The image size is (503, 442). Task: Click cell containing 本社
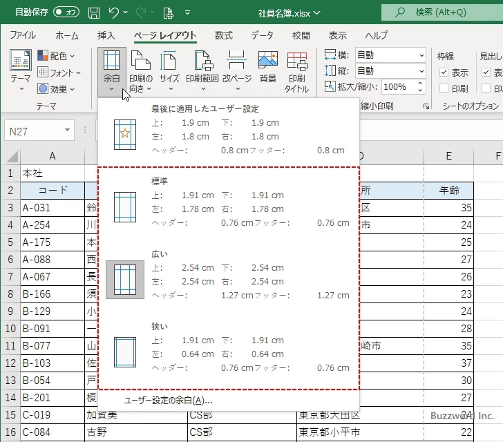(53, 173)
